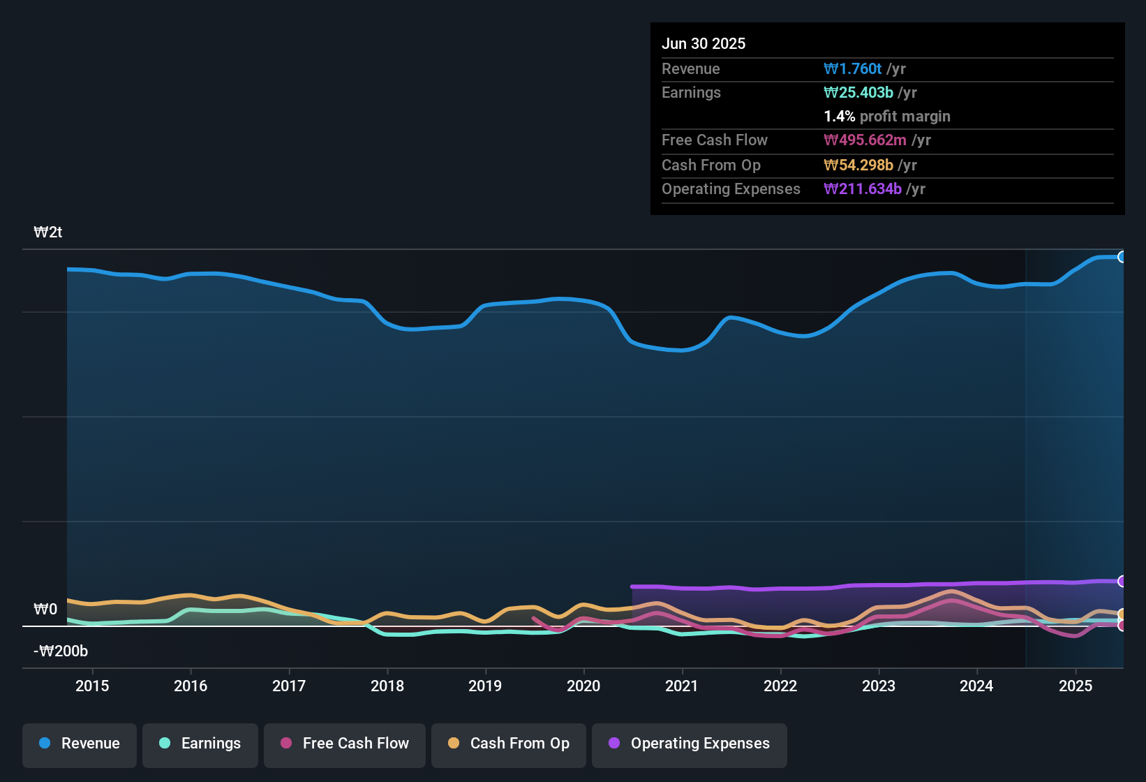
Task: Click the ₩211.634b operating expenses value
Action: click(862, 189)
